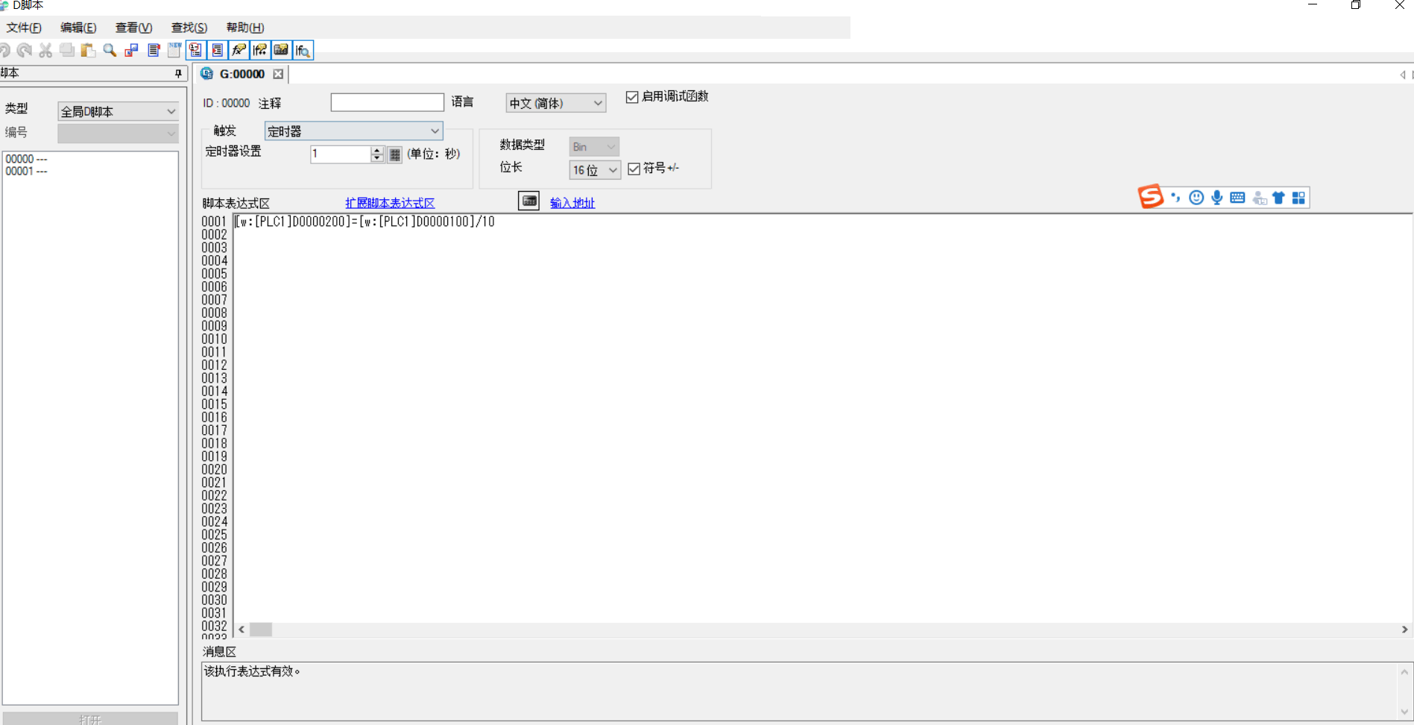
Task: Toggle the 启用调试函数 checkbox
Action: click(x=632, y=97)
